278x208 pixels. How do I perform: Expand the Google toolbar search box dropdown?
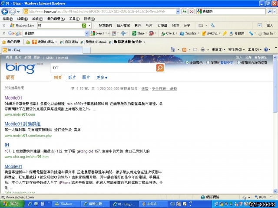click(x=87, y=33)
